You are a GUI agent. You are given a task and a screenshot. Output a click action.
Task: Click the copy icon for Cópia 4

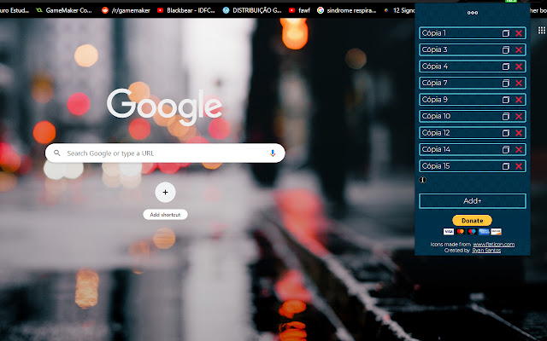click(505, 66)
